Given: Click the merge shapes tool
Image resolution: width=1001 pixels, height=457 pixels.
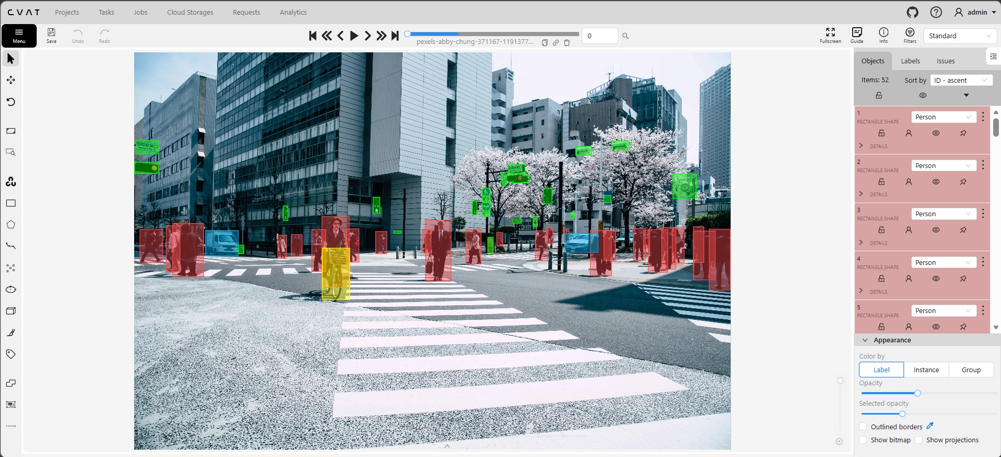Looking at the screenshot, I should [x=11, y=383].
